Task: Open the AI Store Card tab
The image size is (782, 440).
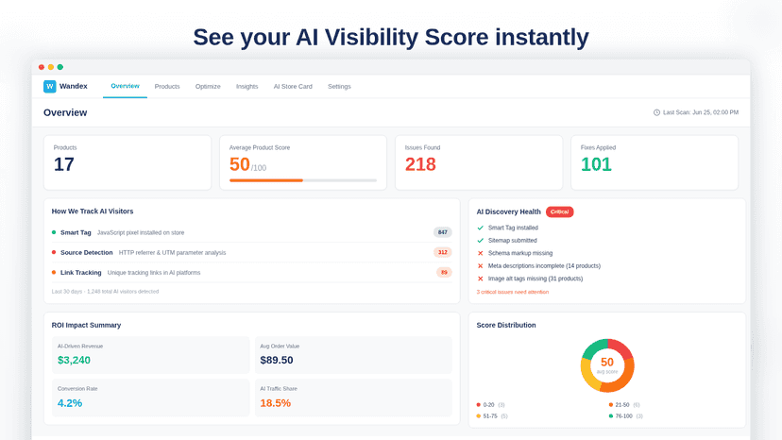Action: click(x=293, y=86)
